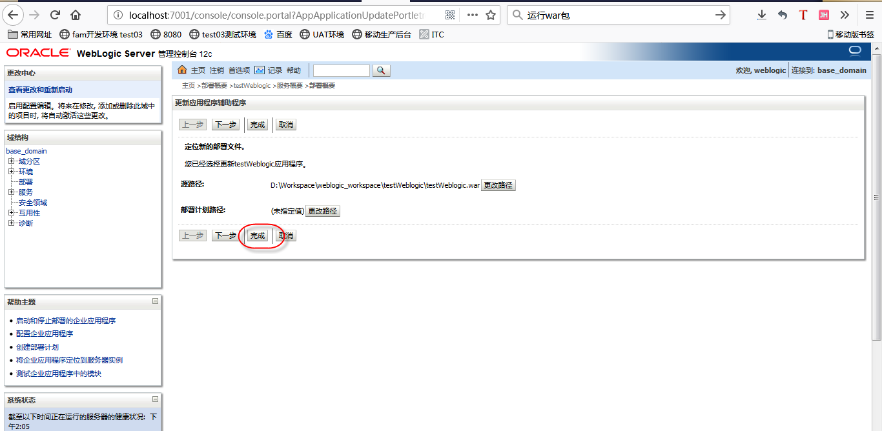Open the page actions three-dot menu
Viewport: 882px width, 431px height.
tap(473, 15)
